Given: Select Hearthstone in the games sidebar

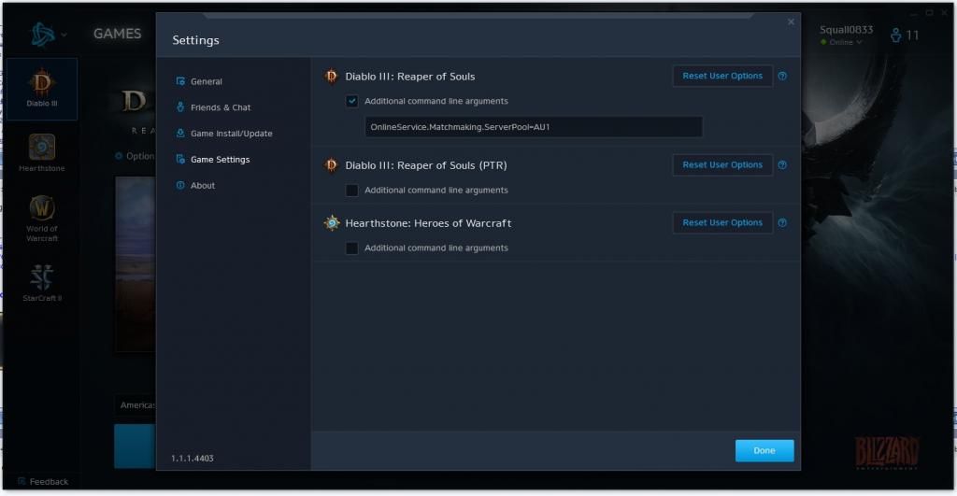Looking at the screenshot, I should 41,153.
